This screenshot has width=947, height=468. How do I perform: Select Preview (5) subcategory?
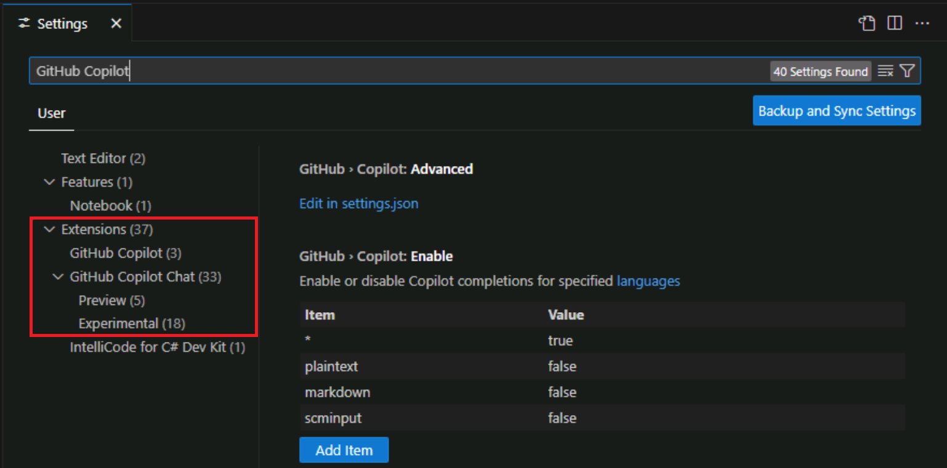[111, 300]
